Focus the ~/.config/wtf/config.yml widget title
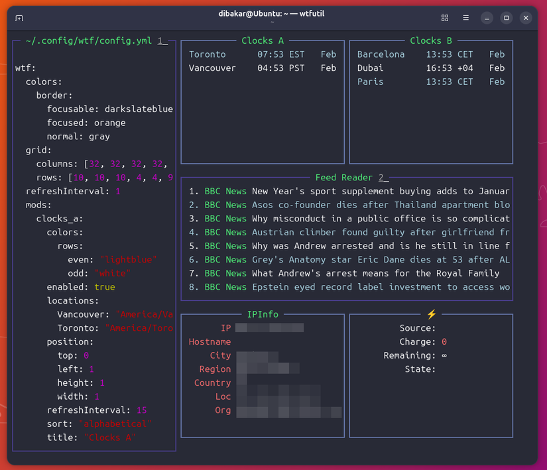This screenshot has width=547, height=470. 89,41
